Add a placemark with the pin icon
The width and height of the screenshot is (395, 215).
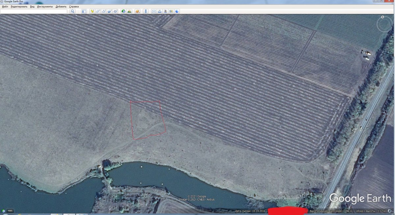[x=92, y=11]
